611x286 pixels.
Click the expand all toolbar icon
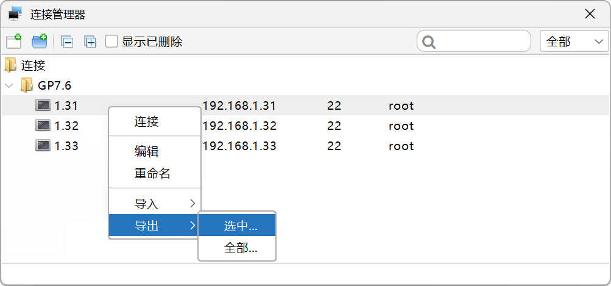pos(90,42)
